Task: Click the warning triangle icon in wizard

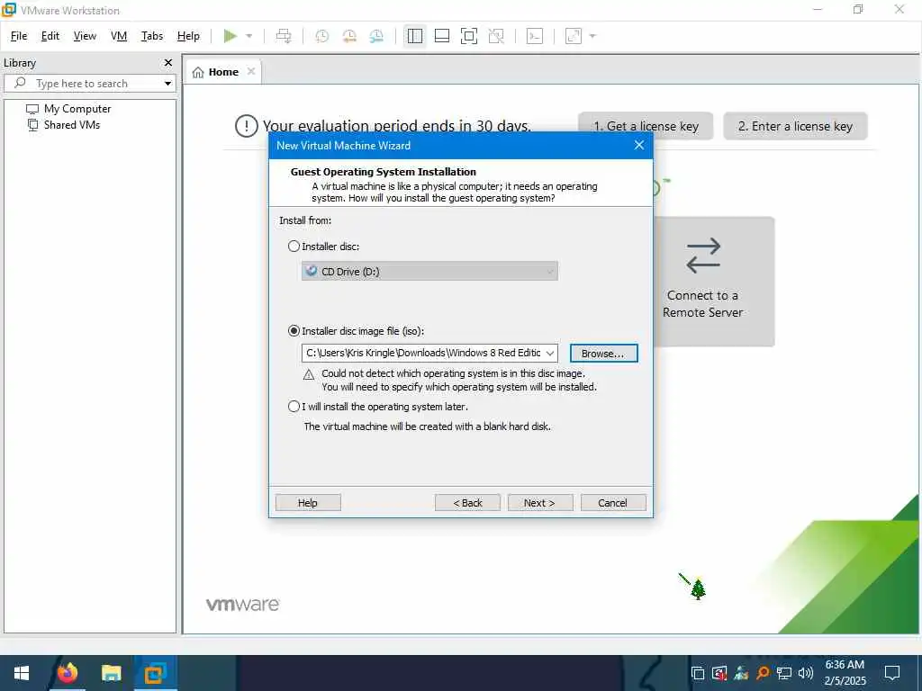Action: [x=309, y=374]
